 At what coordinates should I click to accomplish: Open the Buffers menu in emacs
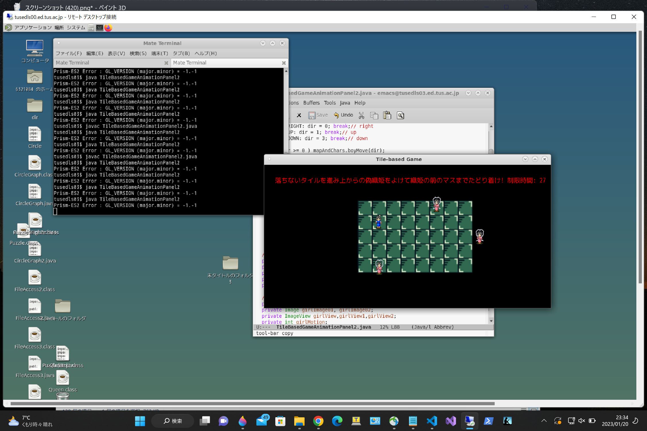click(x=311, y=103)
